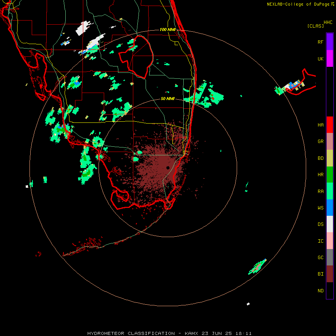Click the DS legend label

[320, 224]
